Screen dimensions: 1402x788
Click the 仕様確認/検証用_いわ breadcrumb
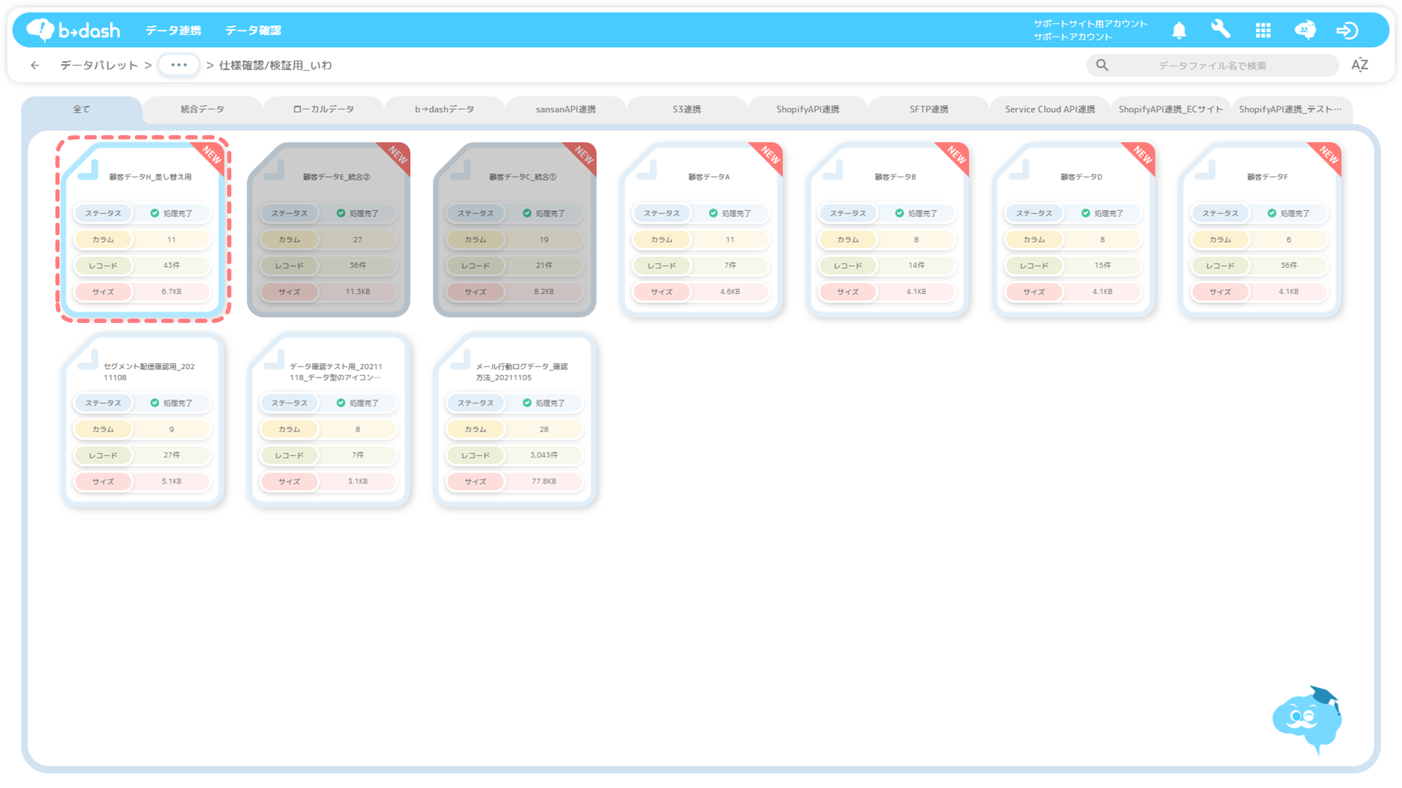coord(275,65)
